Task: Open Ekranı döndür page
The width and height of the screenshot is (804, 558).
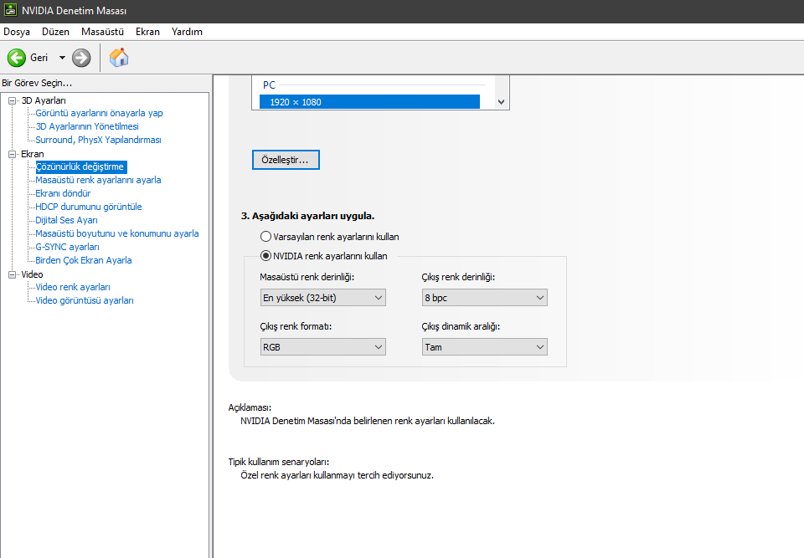Action: tap(63, 193)
